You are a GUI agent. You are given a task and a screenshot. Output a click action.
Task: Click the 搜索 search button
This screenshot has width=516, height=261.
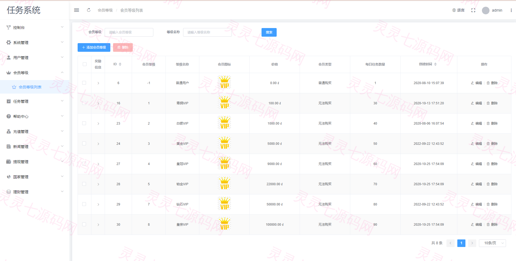pyautogui.click(x=269, y=32)
